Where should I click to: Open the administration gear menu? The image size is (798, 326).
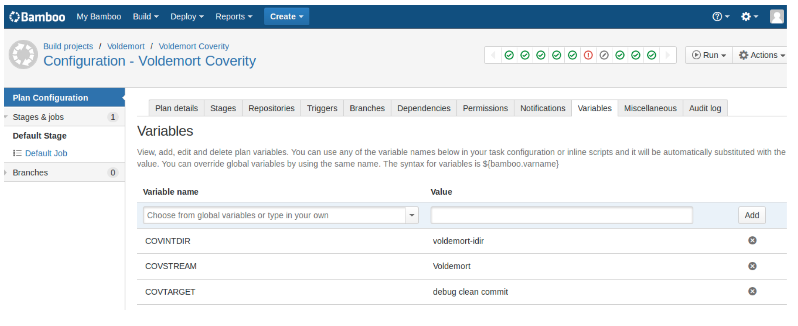click(x=749, y=17)
